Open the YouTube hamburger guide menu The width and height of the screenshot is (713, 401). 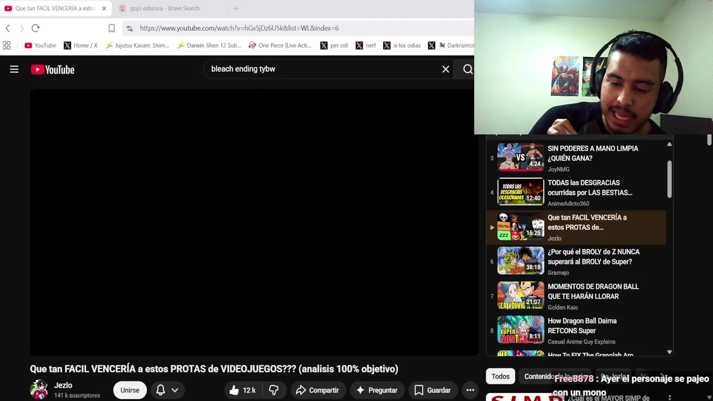click(14, 69)
